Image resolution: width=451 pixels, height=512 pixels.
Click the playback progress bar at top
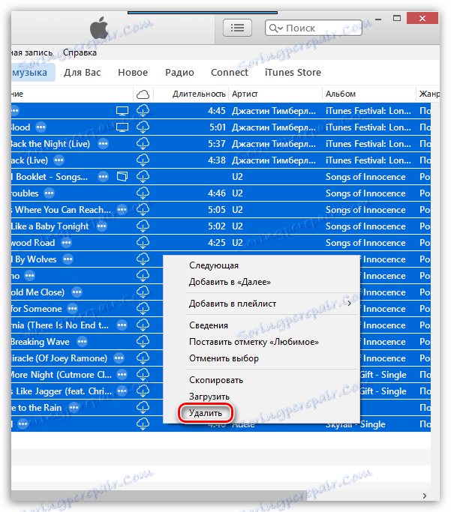[x=203, y=13]
